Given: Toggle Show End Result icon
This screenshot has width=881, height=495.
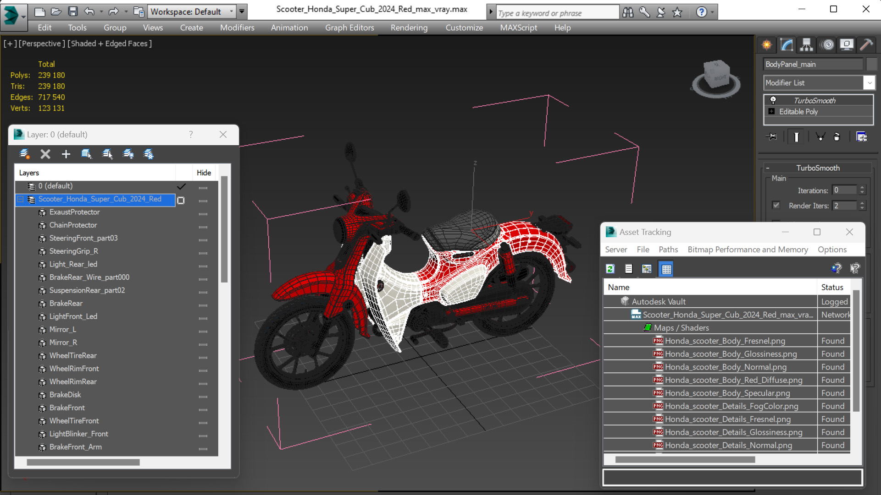Looking at the screenshot, I should pyautogui.click(x=796, y=136).
